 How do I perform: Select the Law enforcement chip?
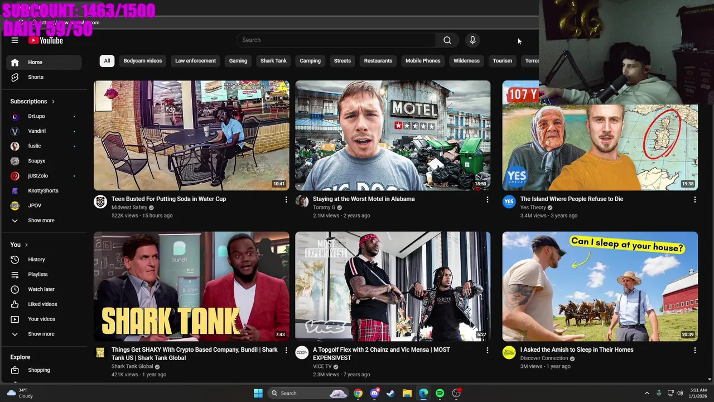coord(195,61)
